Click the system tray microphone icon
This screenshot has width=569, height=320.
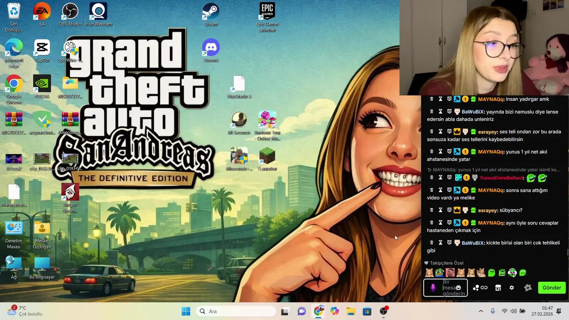[493, 311]
